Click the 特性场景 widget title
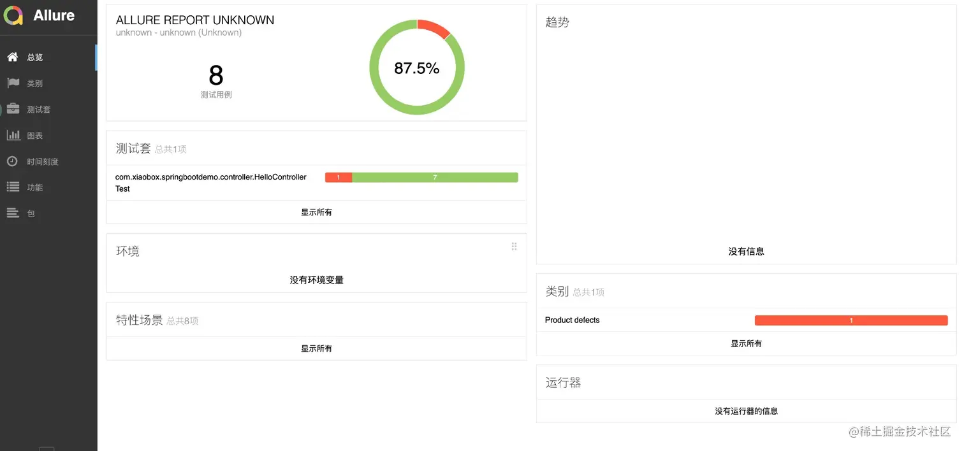 [139, 320]
